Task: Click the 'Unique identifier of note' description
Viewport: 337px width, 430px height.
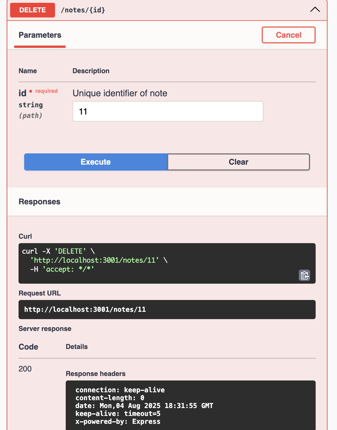Action: [x=120, y=93]
